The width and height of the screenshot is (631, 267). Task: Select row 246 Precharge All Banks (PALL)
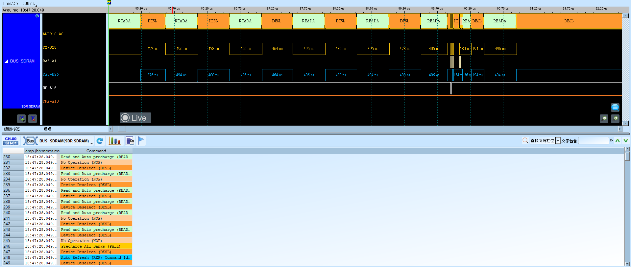[x=96, y=246]
